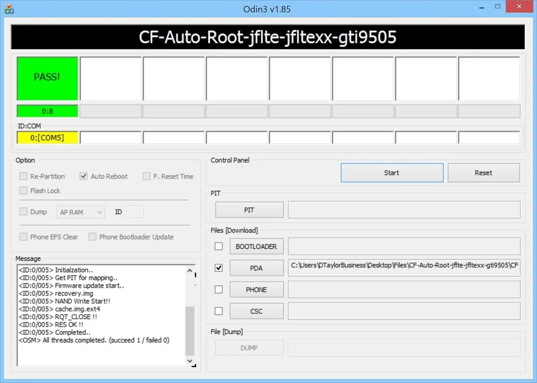Screen dimensions: 537x383
Task: Click 'Firmware update start..' log line
Action: coord(71,286)
